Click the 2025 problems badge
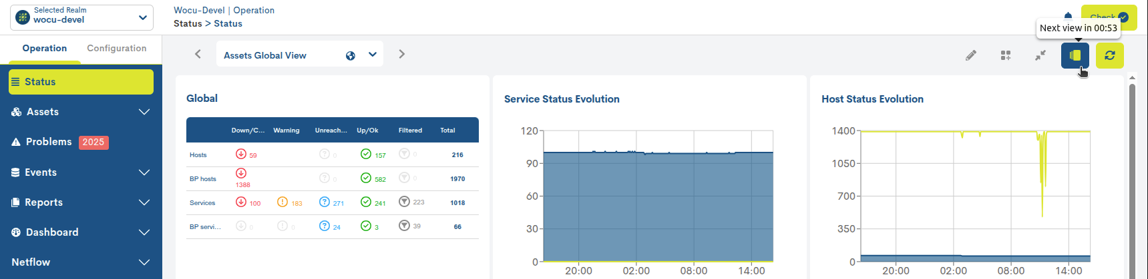The width and height of the screenshot is (1148, 279). (93, 142)
